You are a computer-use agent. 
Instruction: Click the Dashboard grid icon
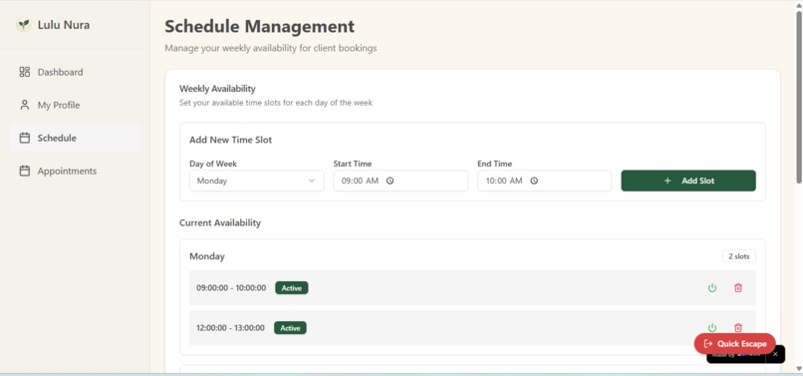(x=25, y=72)
